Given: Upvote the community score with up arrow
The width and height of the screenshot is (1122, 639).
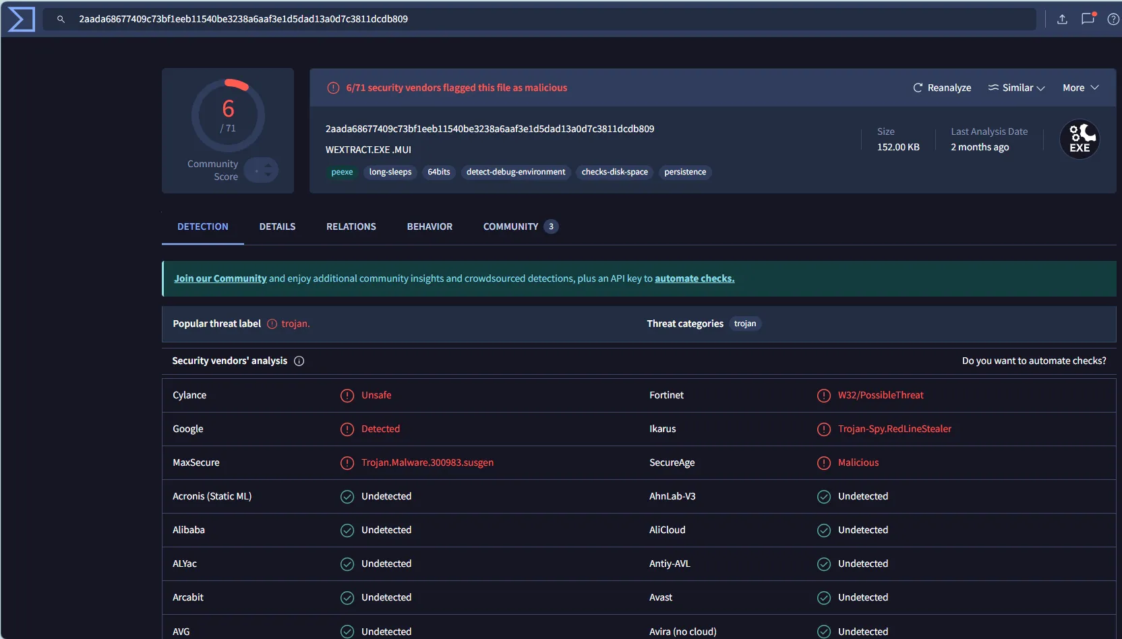Looking at the screenshot, I should pyautogui.click(x=268, y=164).
